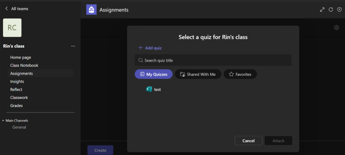
Task: Click the plus icon beside Add quiz
Action: pos(140,48)
